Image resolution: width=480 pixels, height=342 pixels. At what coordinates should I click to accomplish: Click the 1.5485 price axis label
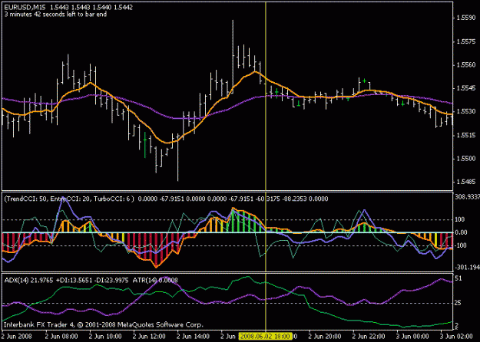point(466,182)
